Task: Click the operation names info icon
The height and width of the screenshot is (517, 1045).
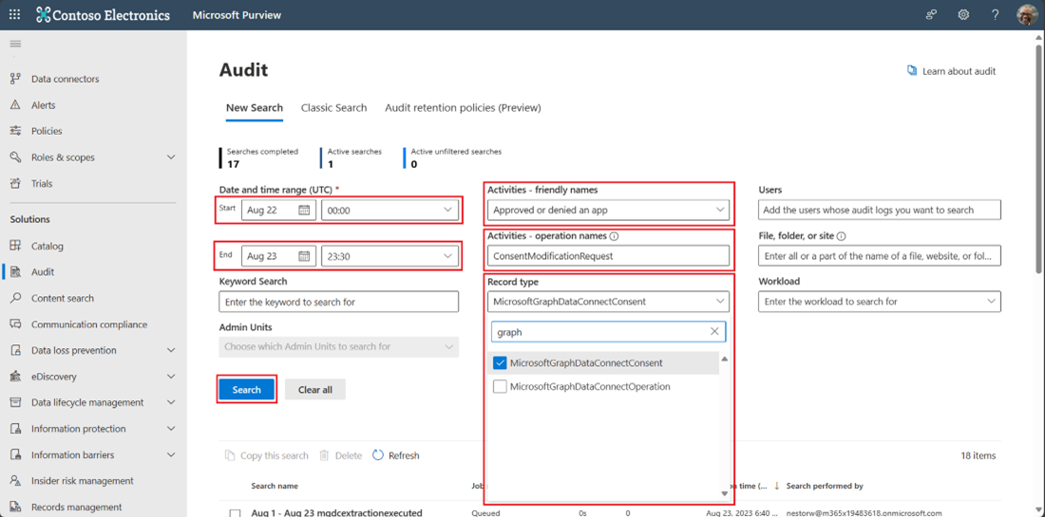Action: (615, 235)
